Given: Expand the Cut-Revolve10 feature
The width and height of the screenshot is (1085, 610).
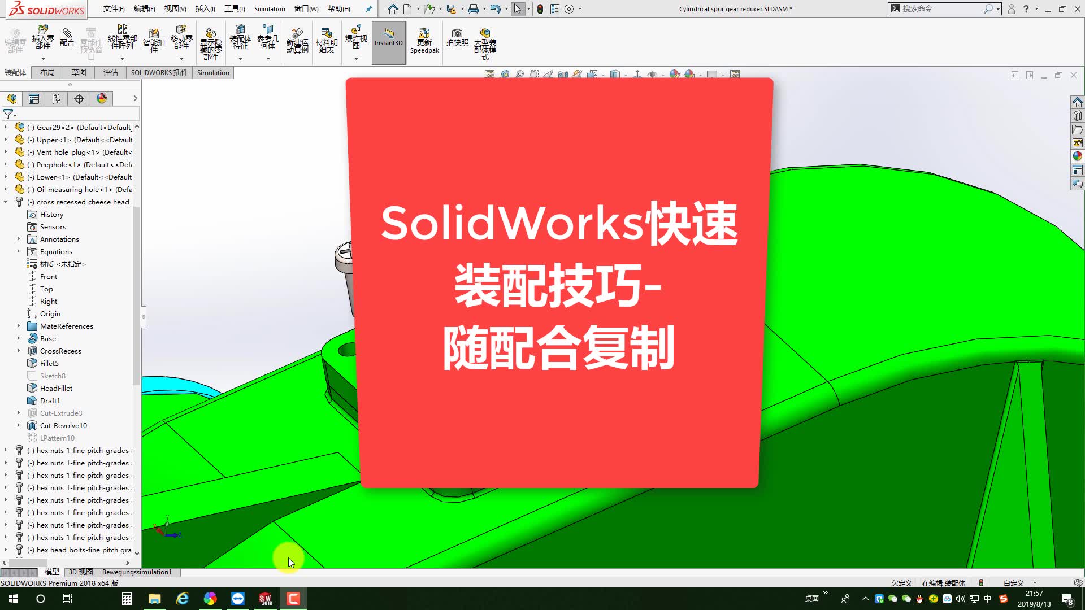Looking at the screenshot, I should [19, 425].
